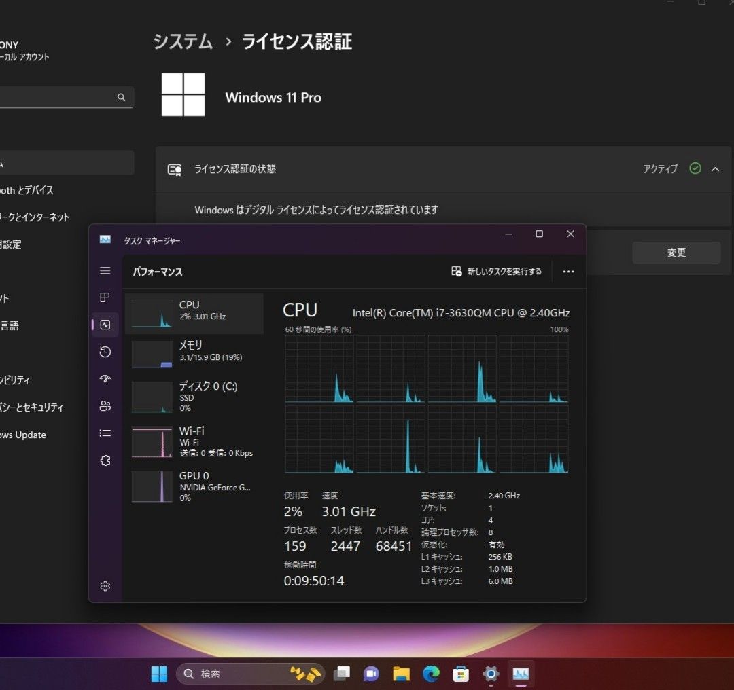Click search magnifier icon in Settings
The height and width of the screenshot is (690, 734).
[x=121, y=97]
